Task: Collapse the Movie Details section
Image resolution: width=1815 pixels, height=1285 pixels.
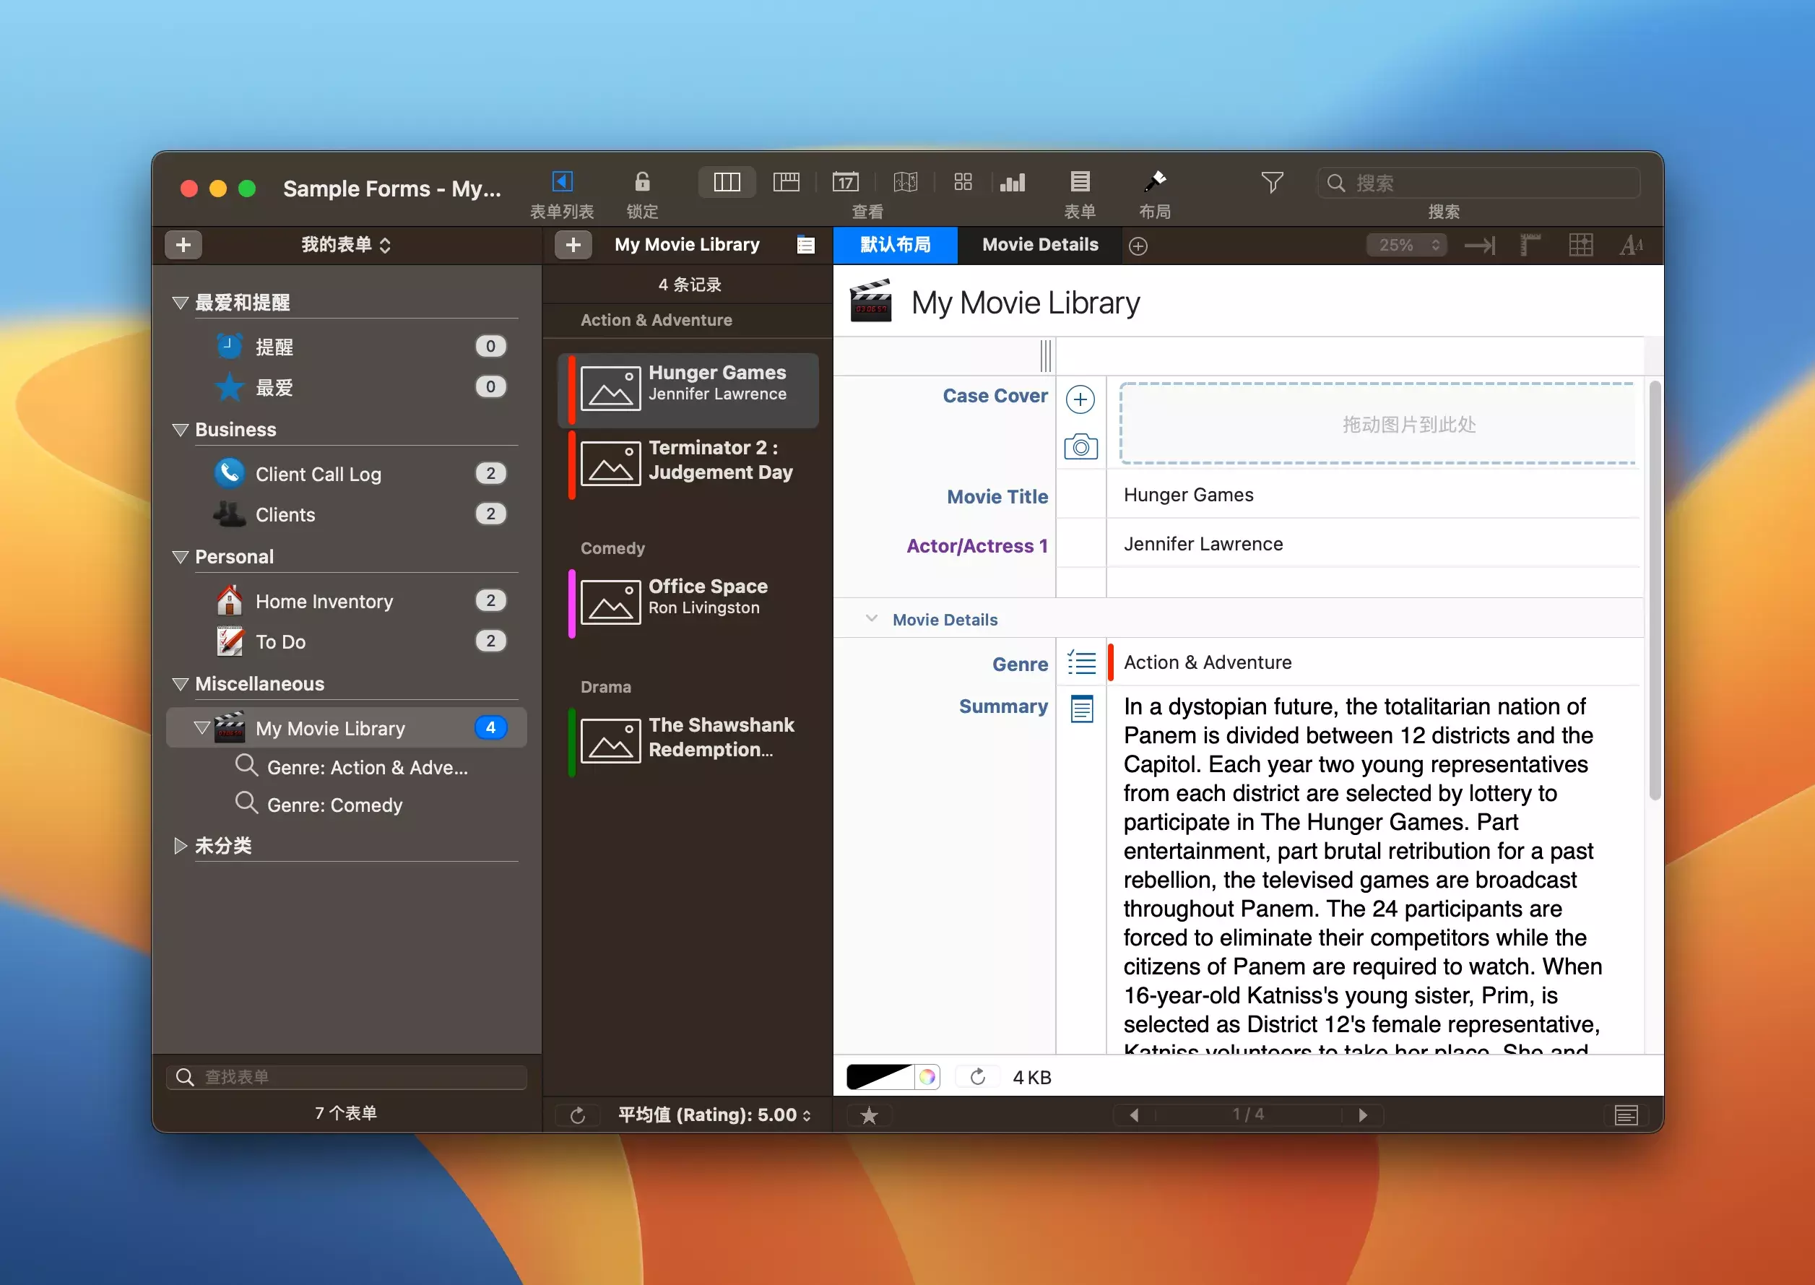Action: coord(871,619)
